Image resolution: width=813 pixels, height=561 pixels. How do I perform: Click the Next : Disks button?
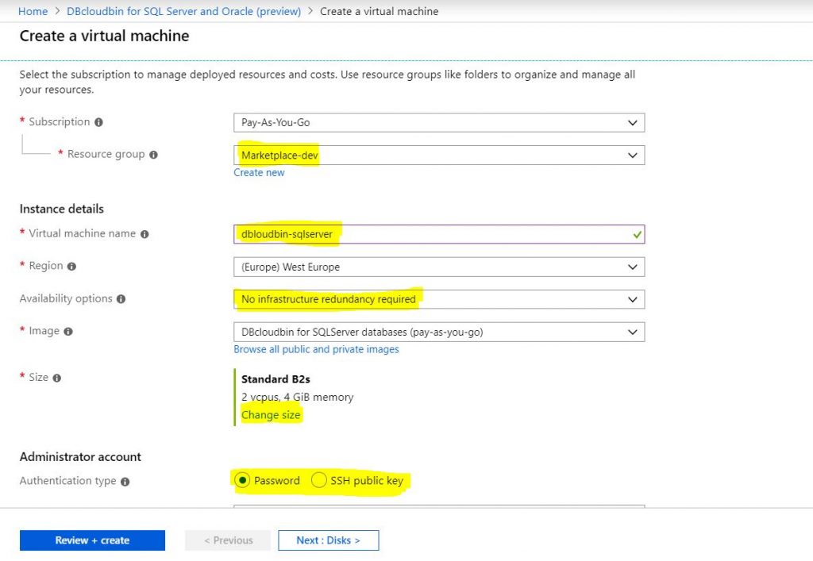click(328, 540)
